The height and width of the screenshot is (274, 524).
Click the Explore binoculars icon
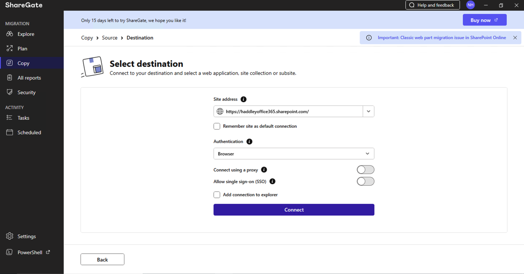click(x=9, y=34)
